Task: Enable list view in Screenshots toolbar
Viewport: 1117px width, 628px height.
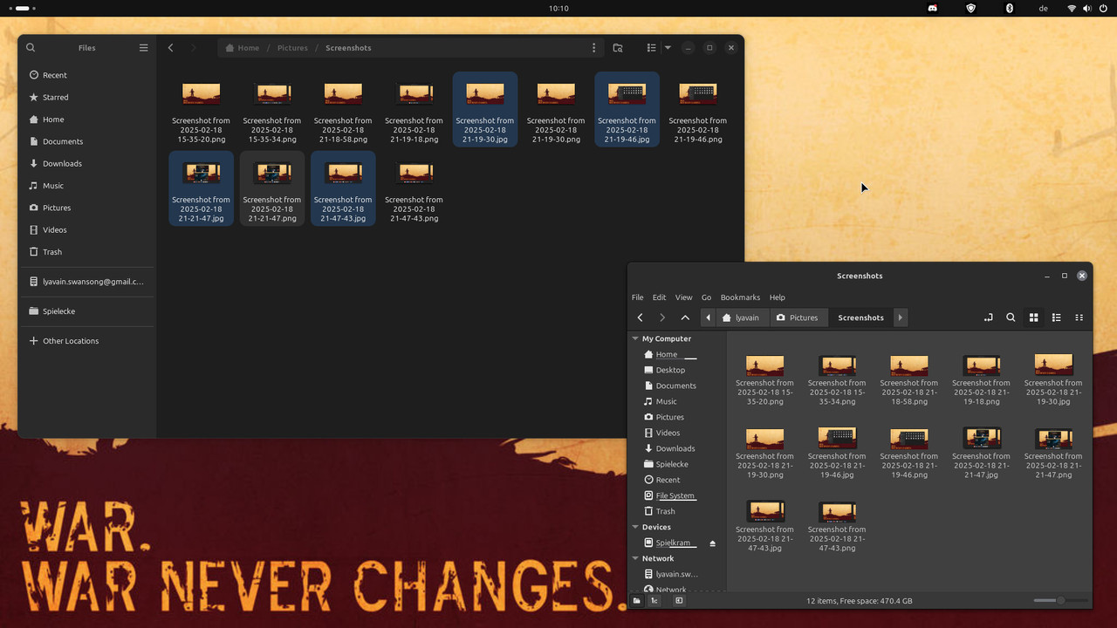Action: point(1056,317)
